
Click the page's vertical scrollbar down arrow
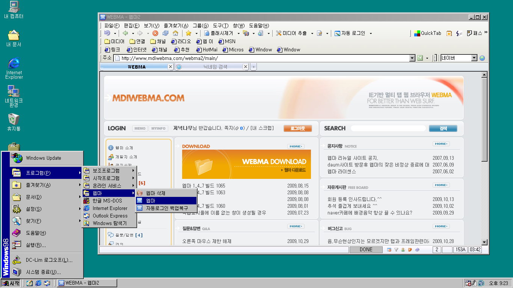[484, 242]
